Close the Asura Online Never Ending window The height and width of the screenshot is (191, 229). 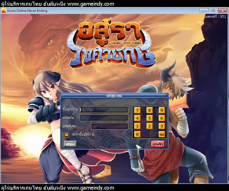tap(222, 11)
